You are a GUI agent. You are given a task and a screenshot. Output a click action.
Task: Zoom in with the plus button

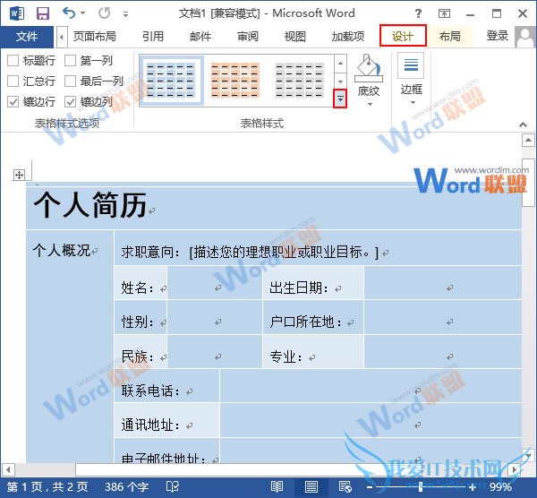click(473, 487)
